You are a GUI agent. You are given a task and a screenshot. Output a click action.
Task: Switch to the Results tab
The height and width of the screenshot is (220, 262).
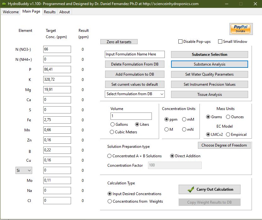[50, 12]
